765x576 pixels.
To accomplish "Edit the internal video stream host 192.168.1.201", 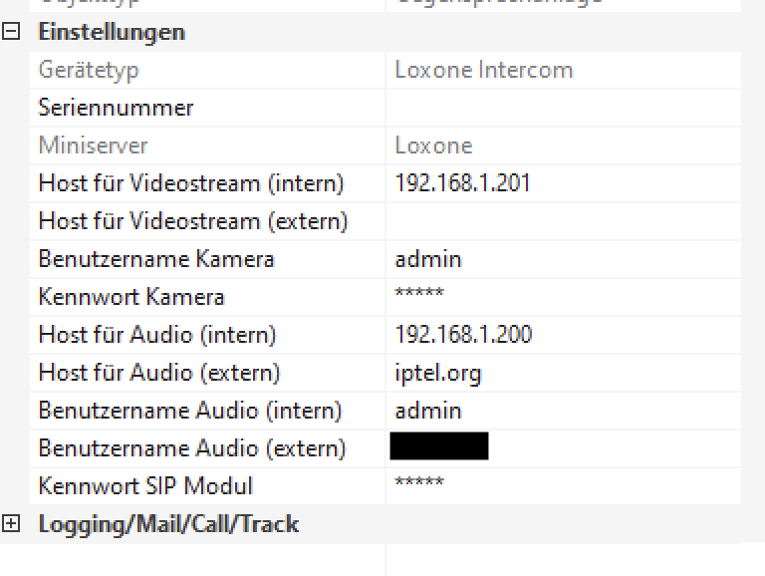I will (x=462, y=183).
